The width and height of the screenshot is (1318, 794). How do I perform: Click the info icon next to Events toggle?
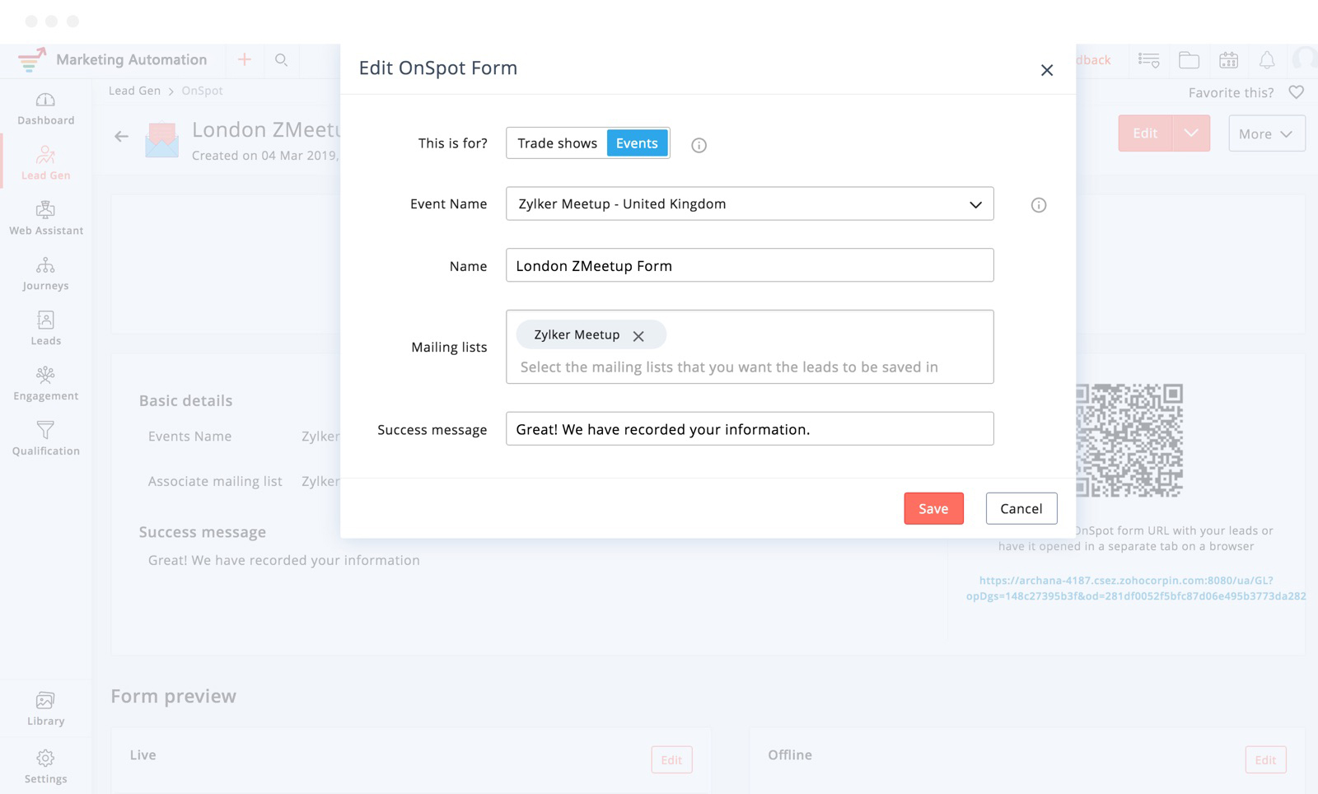[x=699, y=145]
